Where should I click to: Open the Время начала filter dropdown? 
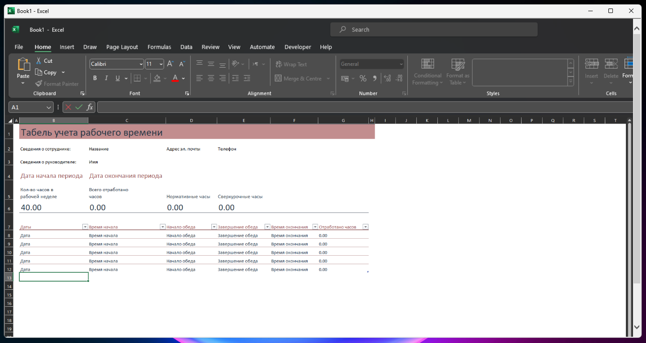[x=163, y=227]
